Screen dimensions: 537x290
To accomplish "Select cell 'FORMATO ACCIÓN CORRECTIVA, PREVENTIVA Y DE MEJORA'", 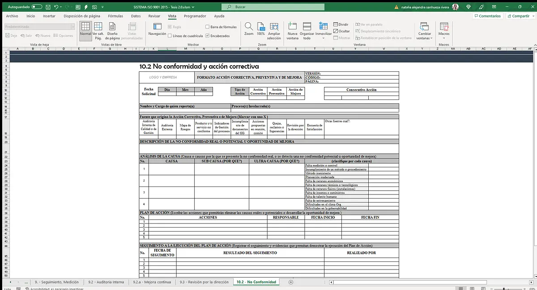I will pyautogui.click(x=250, y=77).
